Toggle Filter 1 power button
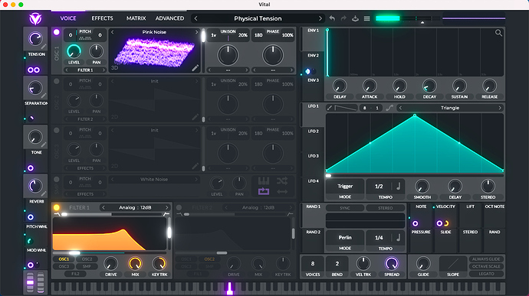529x296 pixels. click(56, 207)
